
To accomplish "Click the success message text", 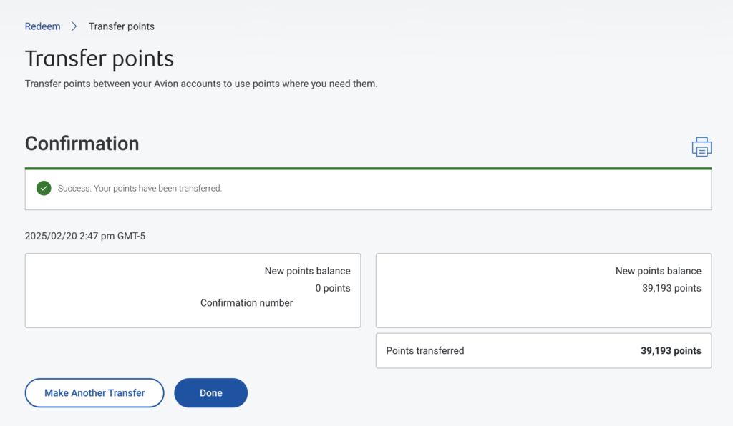I will 140,189.
